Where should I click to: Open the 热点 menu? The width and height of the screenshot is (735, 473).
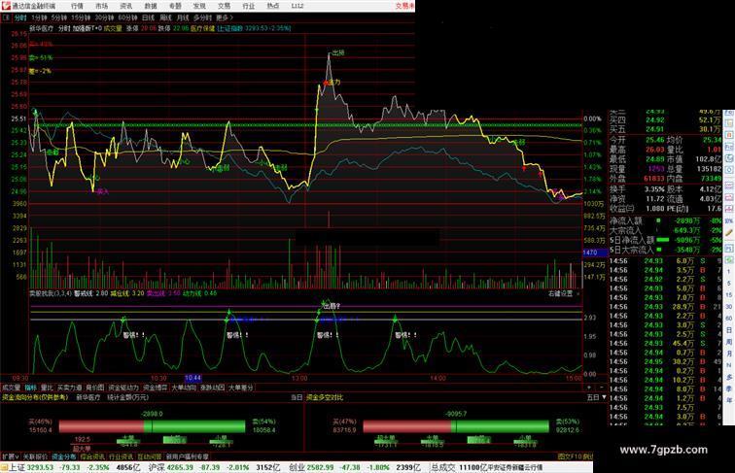tap(273, 6)
